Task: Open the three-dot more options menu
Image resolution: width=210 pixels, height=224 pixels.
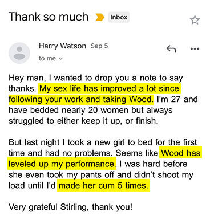Action: [195, 49]
